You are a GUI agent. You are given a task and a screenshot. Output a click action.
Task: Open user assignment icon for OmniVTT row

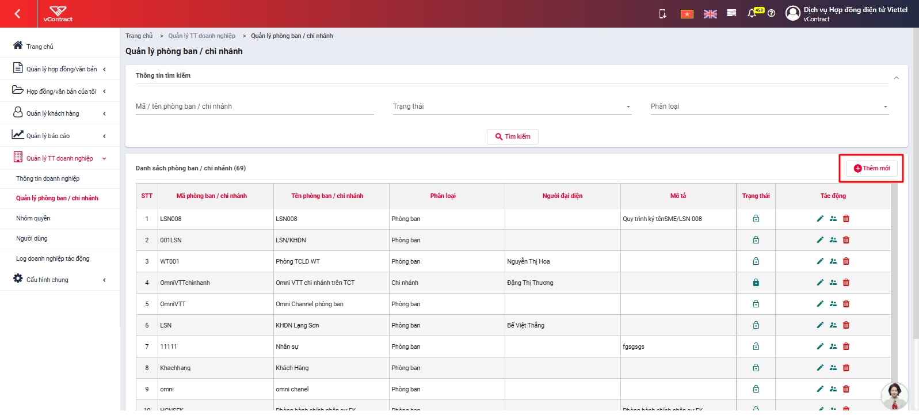pyautogui.click(x=833, y=304)
